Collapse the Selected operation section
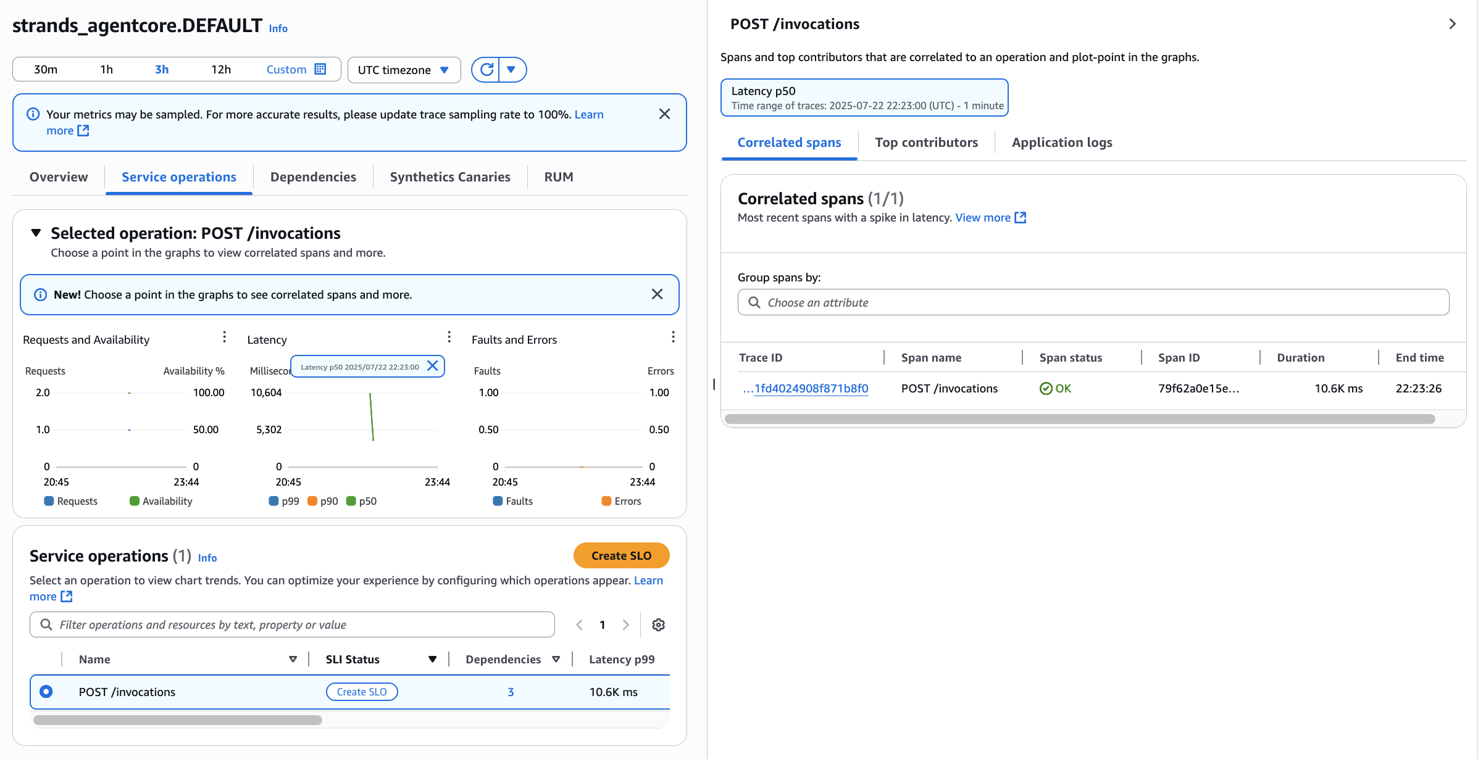Screen dimensions: 1478x759 pyautogui.click(x=36, y=233)
